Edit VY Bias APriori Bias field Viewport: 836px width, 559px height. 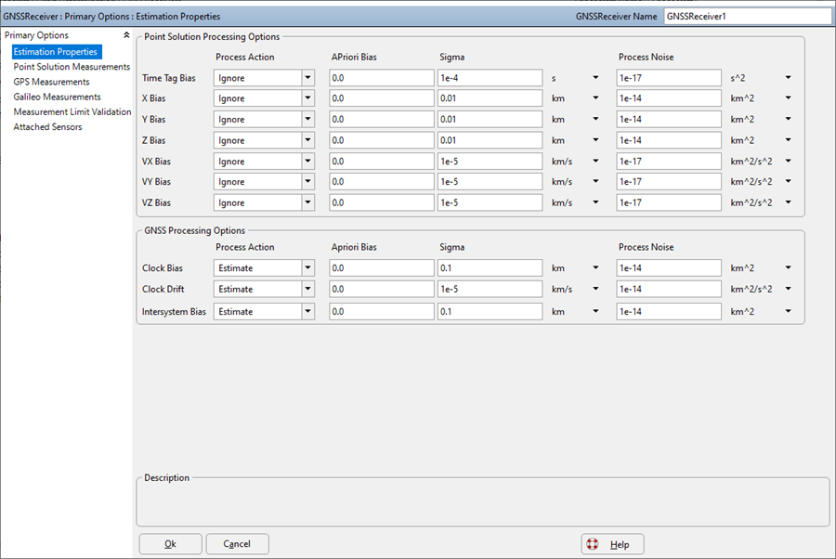tap(382, 181)
